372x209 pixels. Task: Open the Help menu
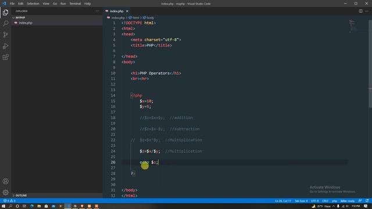click(x=88, y=3)
